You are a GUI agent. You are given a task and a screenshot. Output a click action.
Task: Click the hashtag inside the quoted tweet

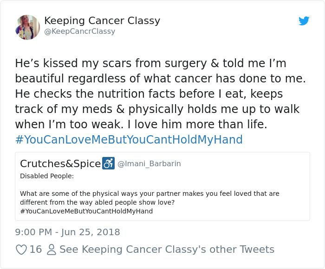click(x=86, y=211)
